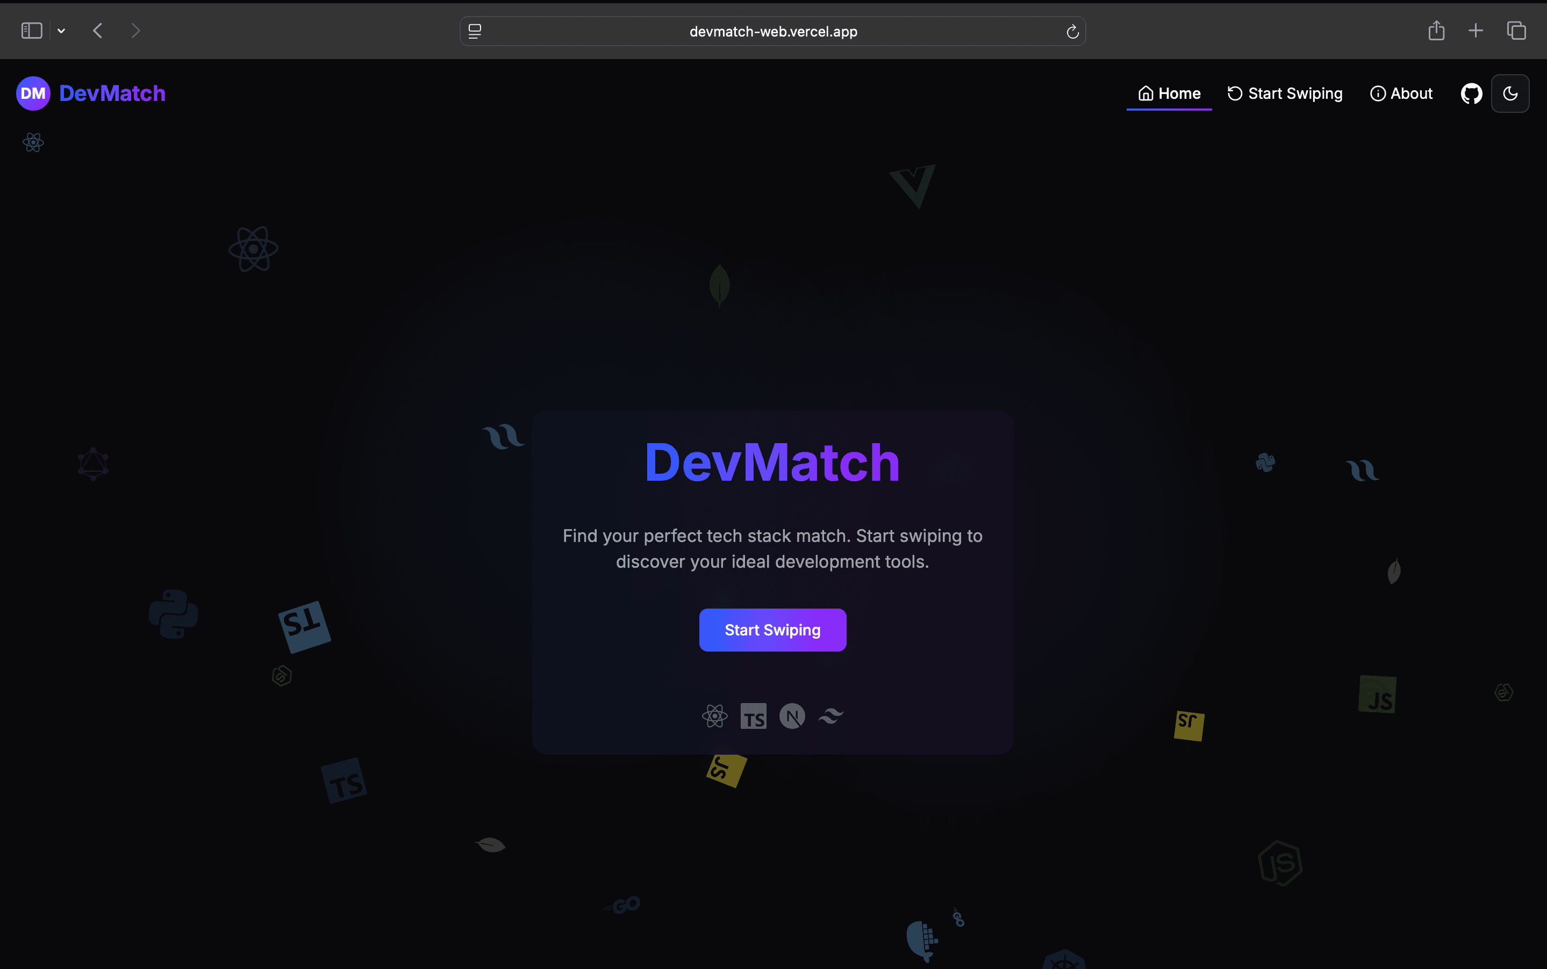
Task: Expand the sidebar tab group dropdown arrow
Action: pos(62,31)
